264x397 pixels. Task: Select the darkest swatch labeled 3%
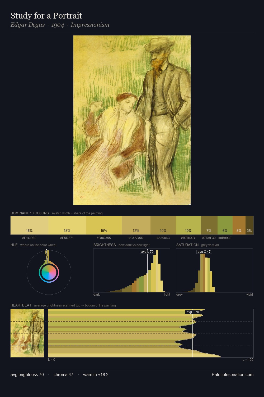[x=249, y=225]
